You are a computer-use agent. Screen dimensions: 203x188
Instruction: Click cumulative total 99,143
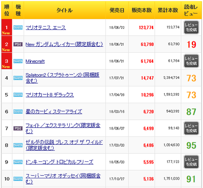pyautogui.click(x=173, y=128)
